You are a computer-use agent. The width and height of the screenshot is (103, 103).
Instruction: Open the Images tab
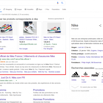point(18,9)
